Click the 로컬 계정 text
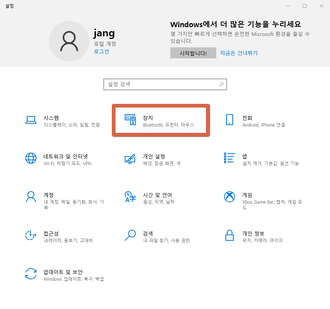Screen dimensions: 330x309 tap(105, 44)
